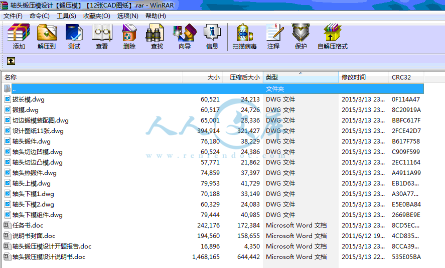Run the Test (测试) archive tool
The height and width of the screenshot is (268, 445).
pos(74,36)
